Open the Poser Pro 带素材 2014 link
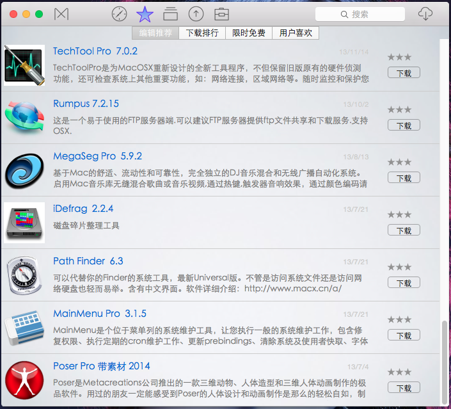This screenshot has height=409, width=451. (x=102, y=366)
